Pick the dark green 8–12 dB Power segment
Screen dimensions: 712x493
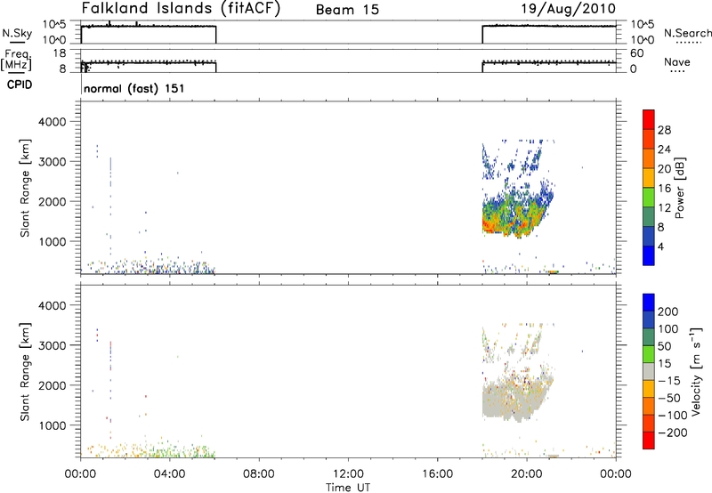coord(649,216)
